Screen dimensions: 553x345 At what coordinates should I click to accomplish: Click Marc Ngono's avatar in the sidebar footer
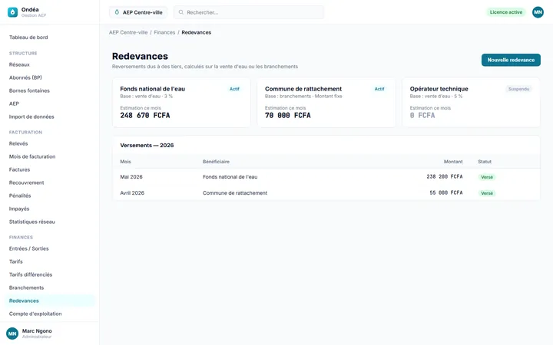click(12, 333)
